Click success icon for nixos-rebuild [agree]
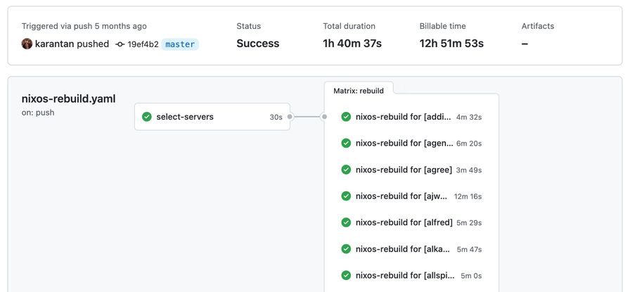630x292 pixels. pyautogui.click(x=346, y=170)
